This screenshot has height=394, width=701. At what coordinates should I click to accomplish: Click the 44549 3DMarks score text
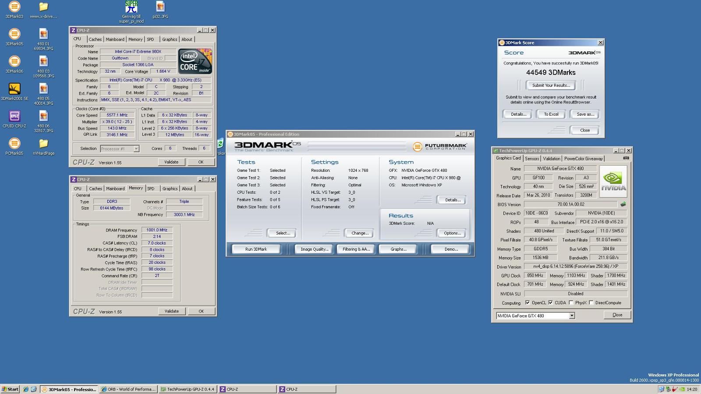click(x=551, y=73)
